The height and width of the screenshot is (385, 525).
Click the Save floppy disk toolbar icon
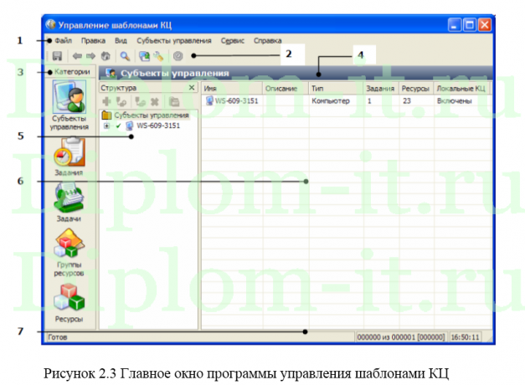pos(57,56)
